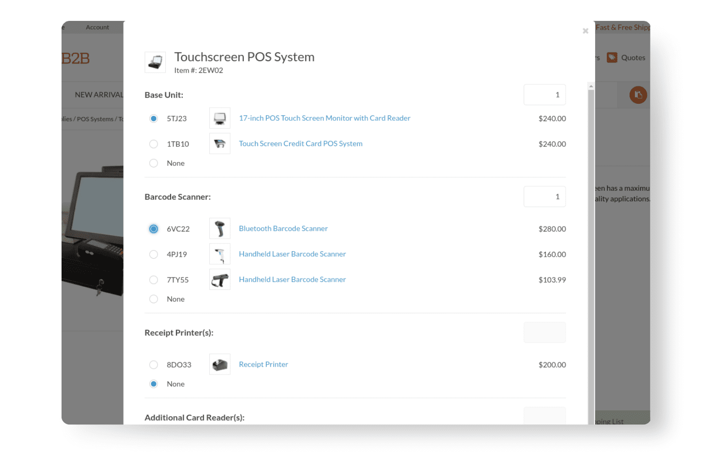Click the 17-inch POS monitor thumbnail
The image size is (727, 473).
point(220,118)
